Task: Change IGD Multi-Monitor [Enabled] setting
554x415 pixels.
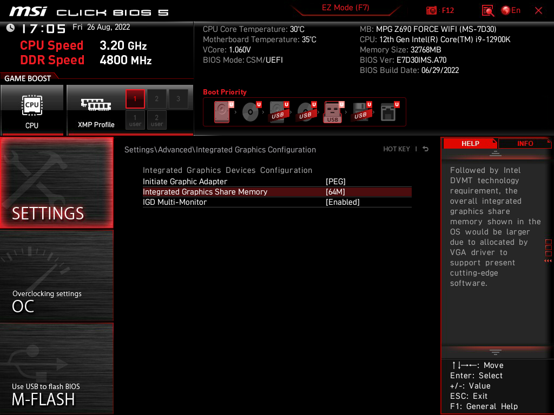Action: coord(277,202)
